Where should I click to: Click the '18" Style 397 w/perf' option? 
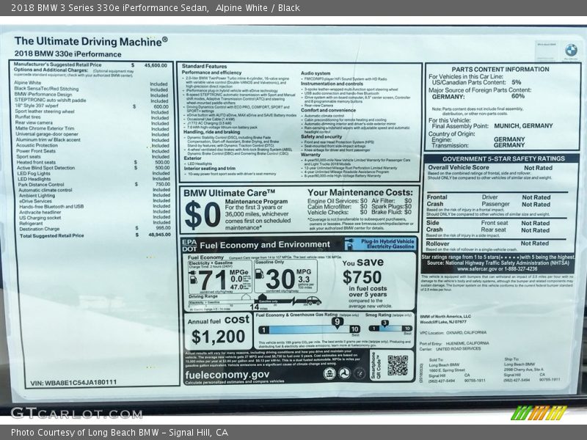click(x=37, y=106)
